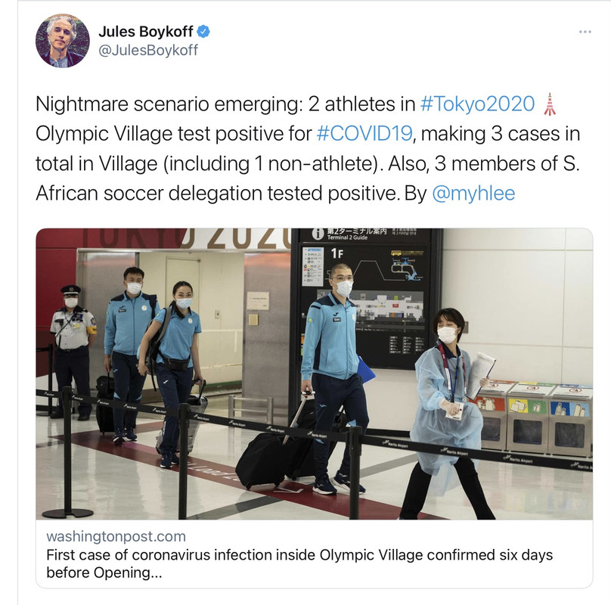Click the tweet text starting 'Nightmare scenario emerging'
This screenshot has width=611, height=605.
click(308, 148)
